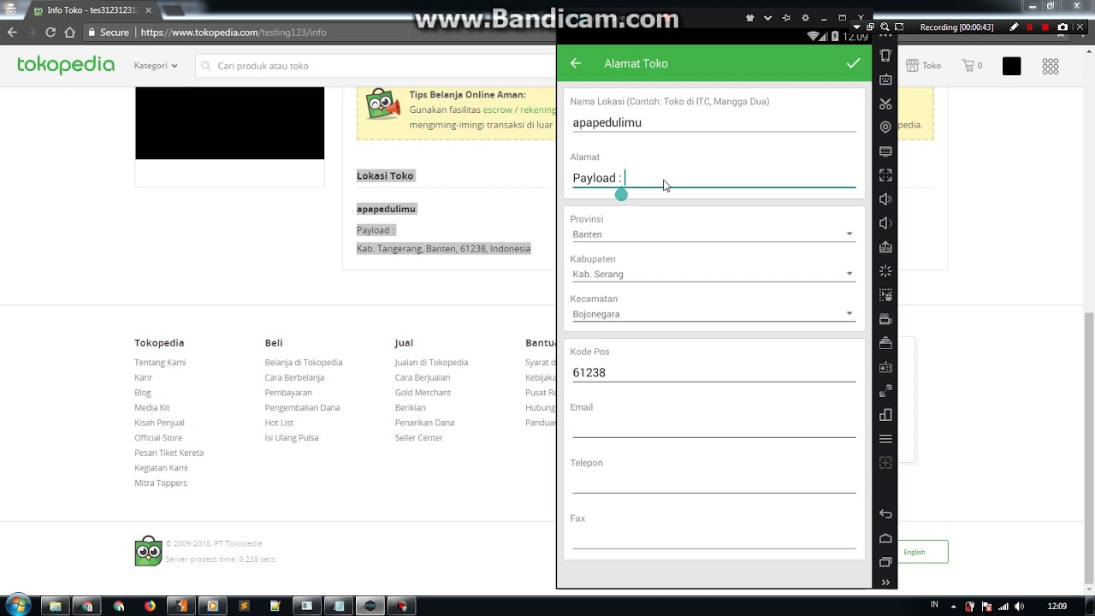Click the browser home button
This screenshot has width=1095, height=616.
(x=70, y=33)
